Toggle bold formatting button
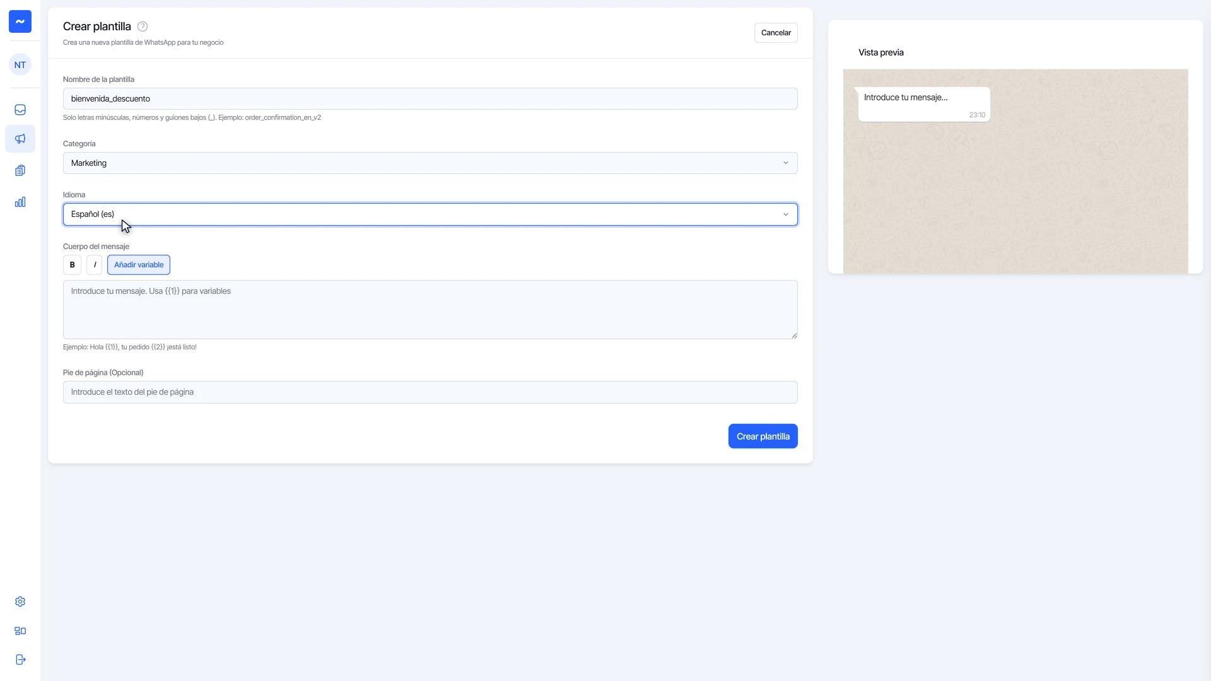 pyautogui.click(x=72, y=265)
